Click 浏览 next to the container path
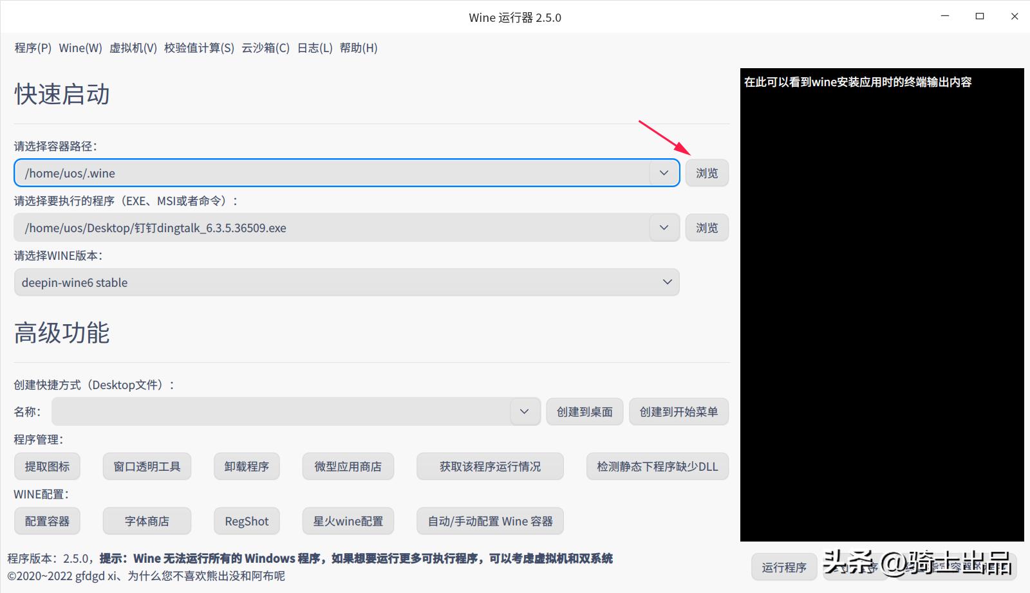1030x593 pixels. tap(707, 172)
